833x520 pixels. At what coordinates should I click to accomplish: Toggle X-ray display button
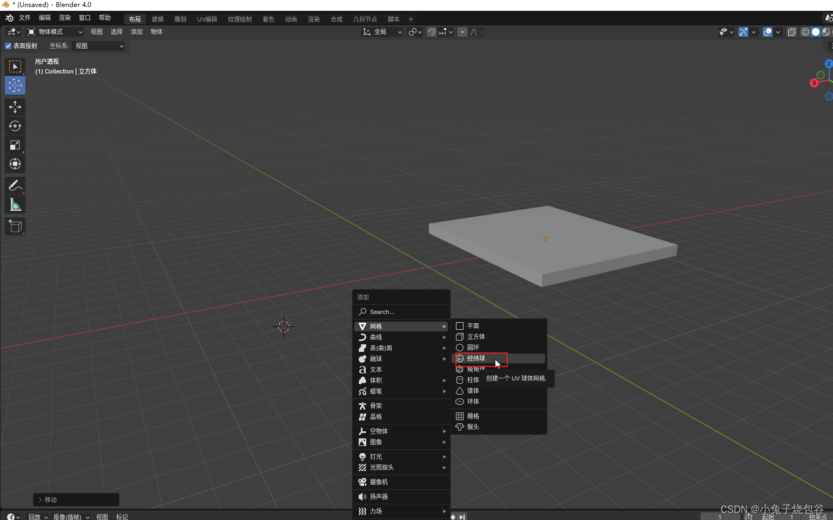pos(792,32)
